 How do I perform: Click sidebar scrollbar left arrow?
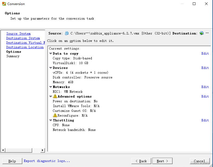[x=3, y=150]
